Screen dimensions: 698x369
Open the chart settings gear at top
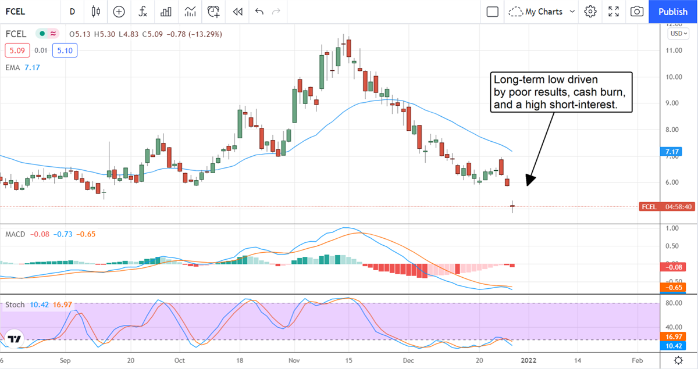point(590,11)
